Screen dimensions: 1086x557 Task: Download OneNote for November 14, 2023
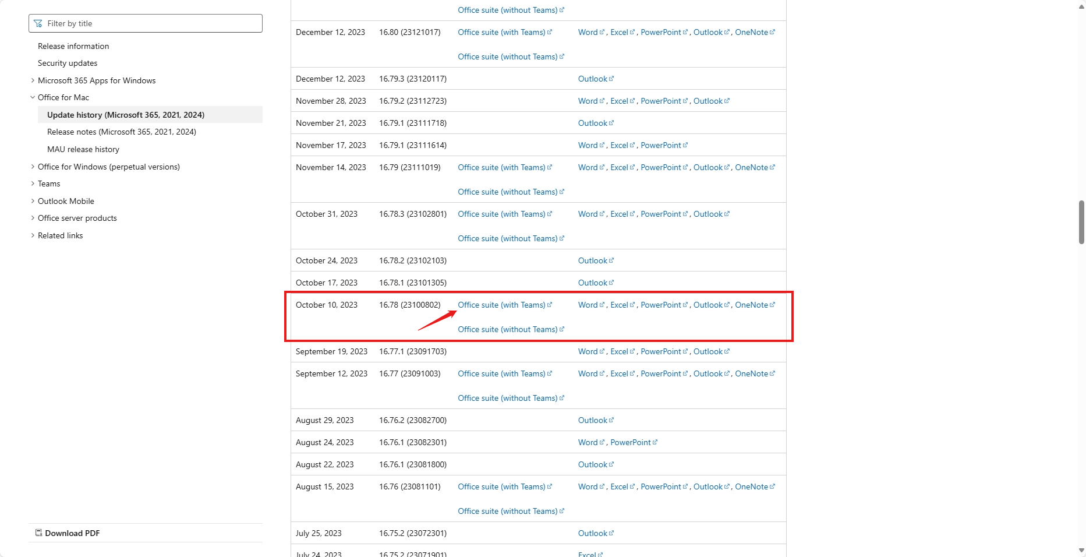pos(755,167)
